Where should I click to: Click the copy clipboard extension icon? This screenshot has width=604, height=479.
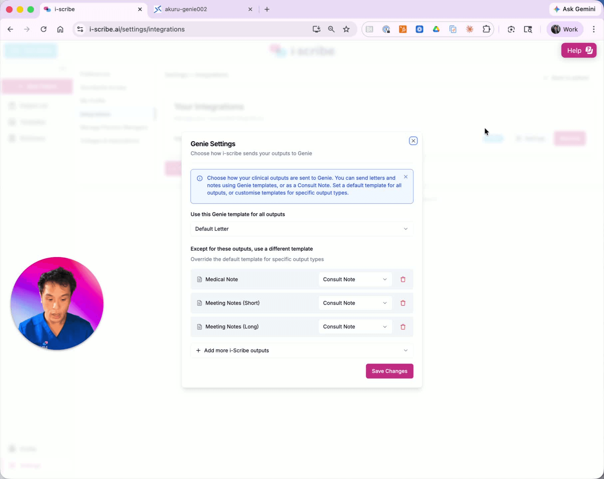click(453, 29)
